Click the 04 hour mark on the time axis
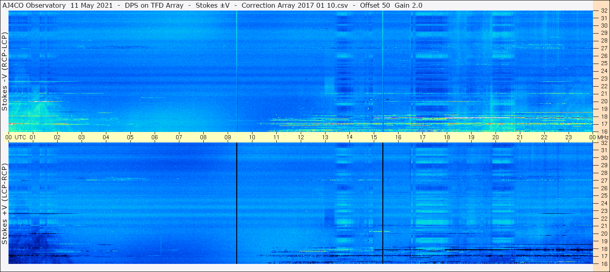 pos(106,137)
